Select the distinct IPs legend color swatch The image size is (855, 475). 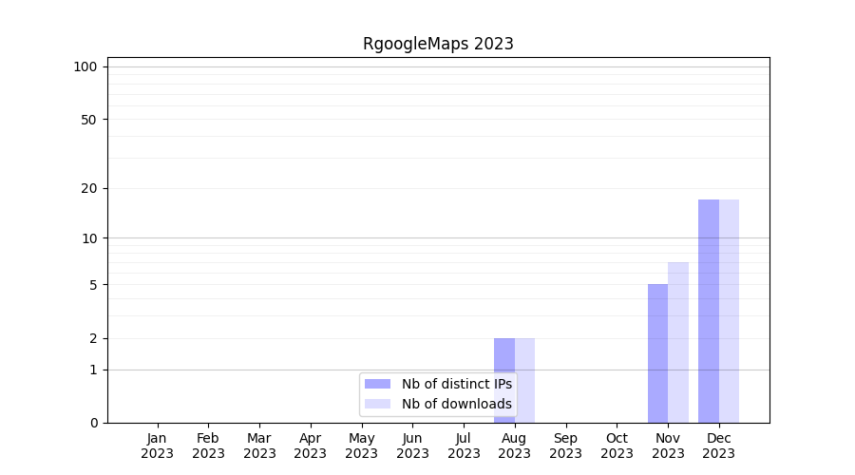point(377,384)
